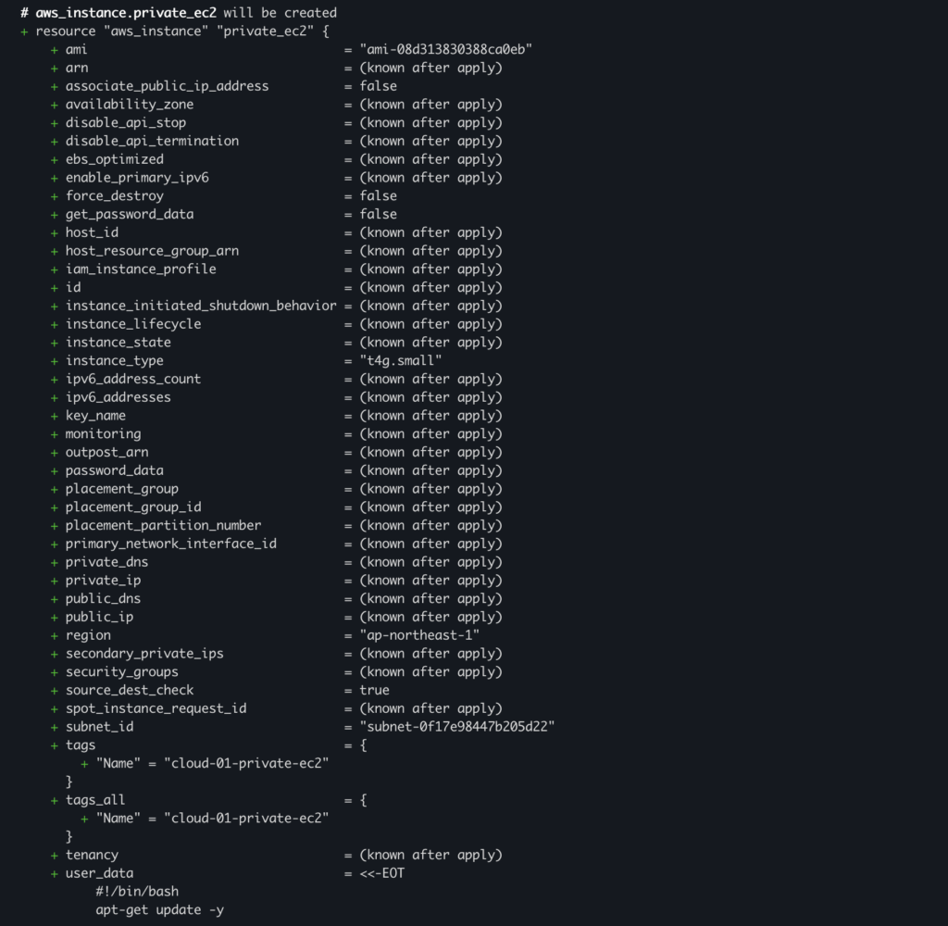The width and height of the screenshot is (948, 926).
Task: Click the tags_all attribute name
Action: (x=94, y=800)
